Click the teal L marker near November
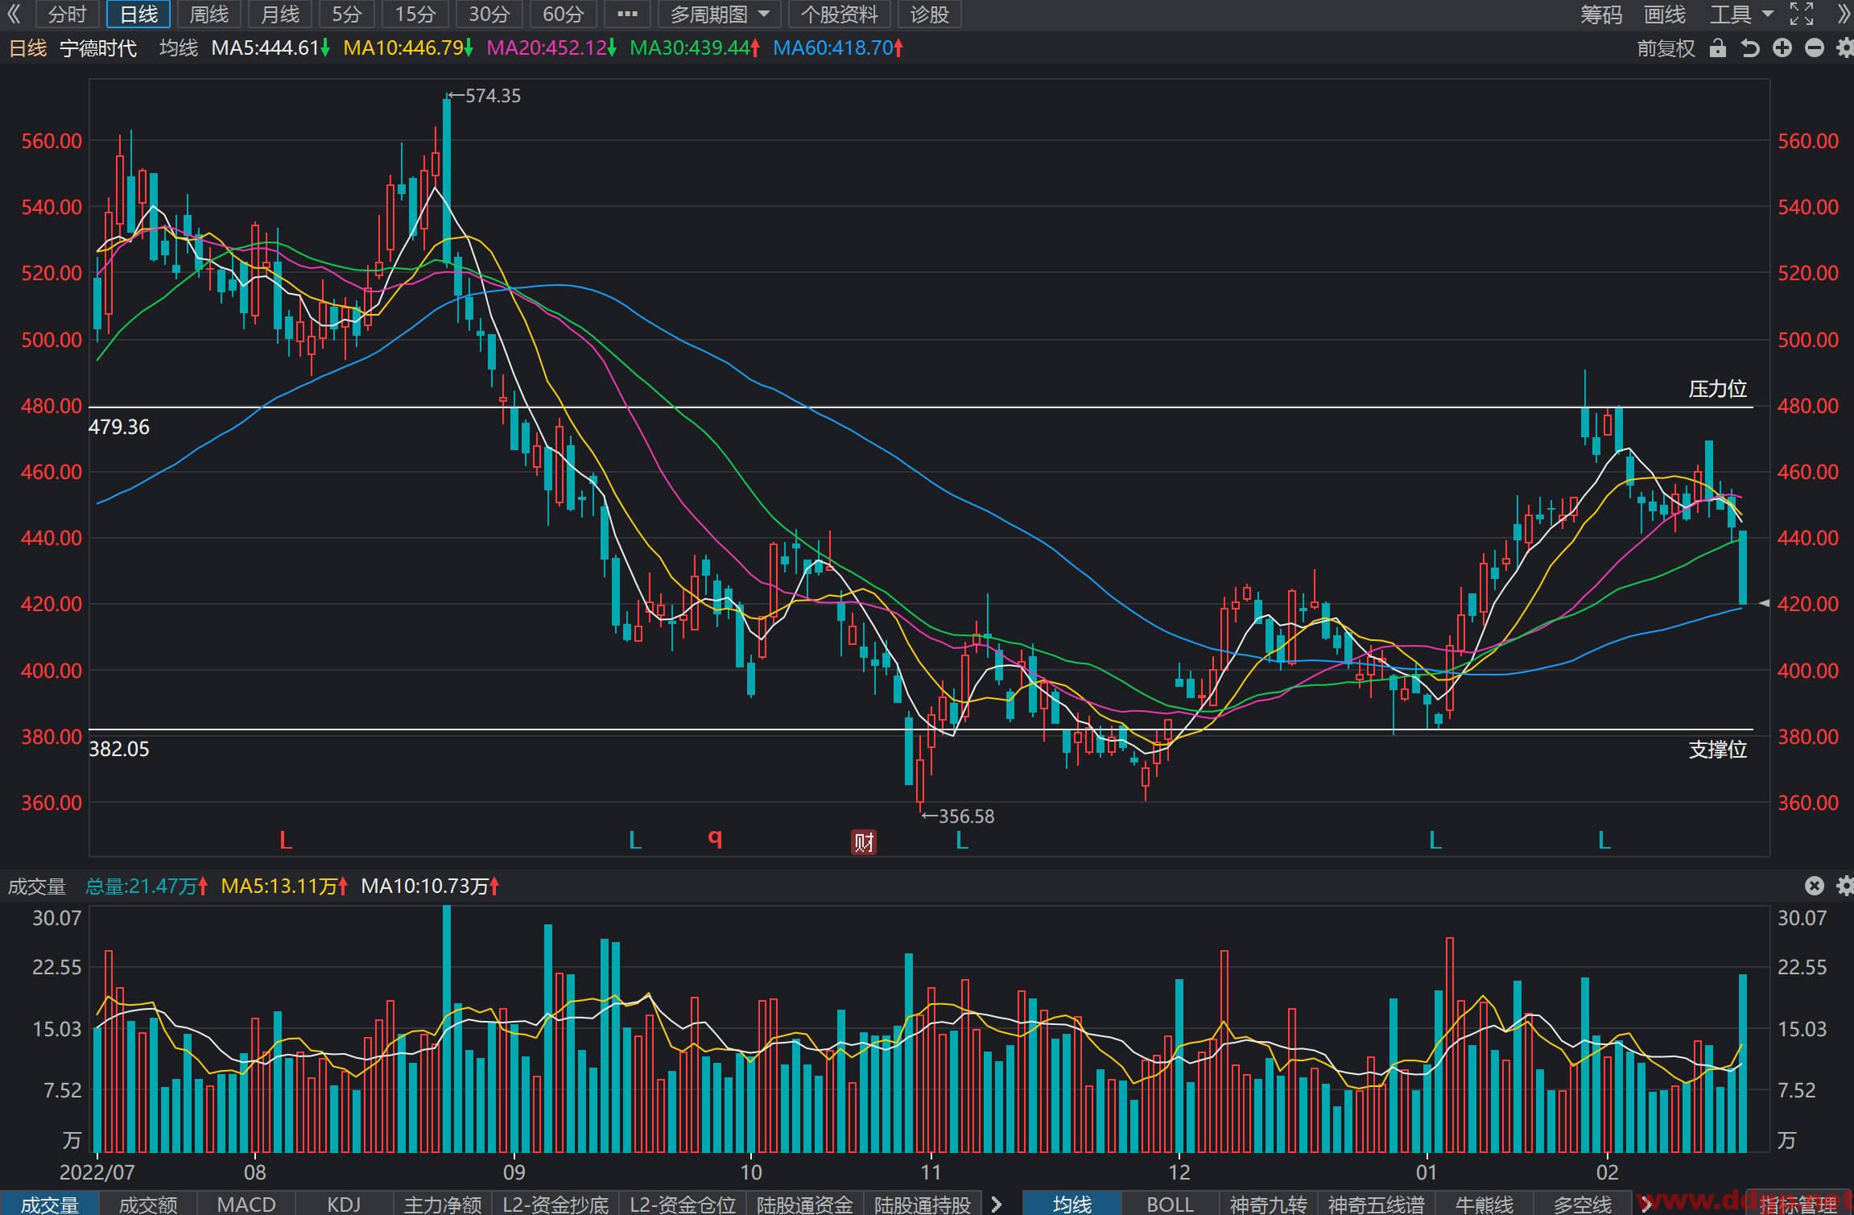 point(961,841)
